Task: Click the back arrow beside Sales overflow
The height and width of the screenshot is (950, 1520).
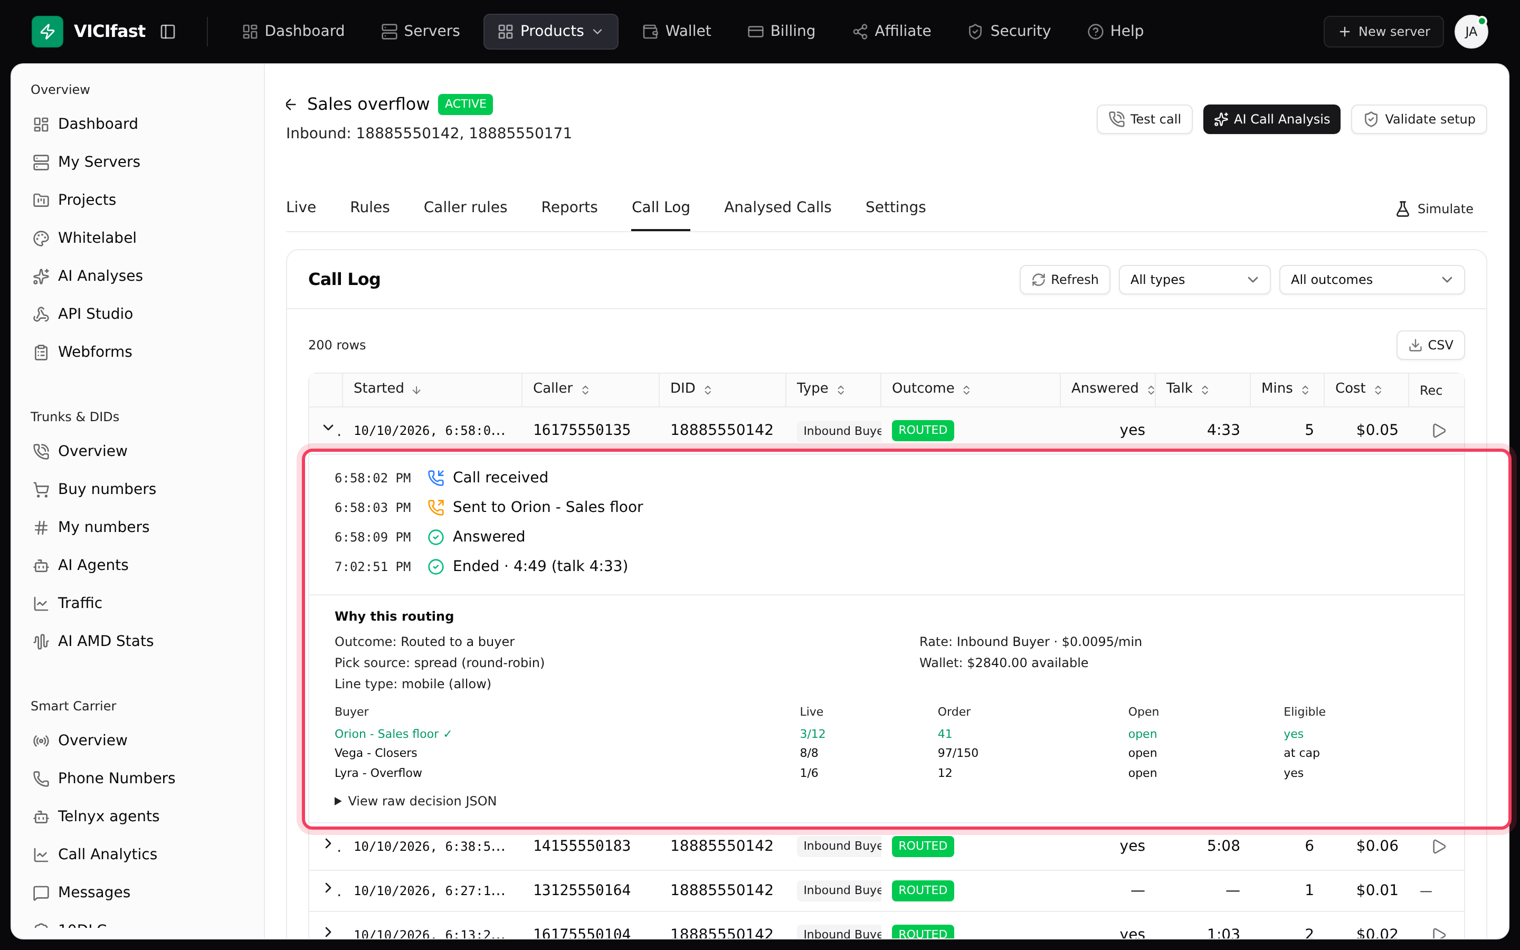Action: point(290,104)
